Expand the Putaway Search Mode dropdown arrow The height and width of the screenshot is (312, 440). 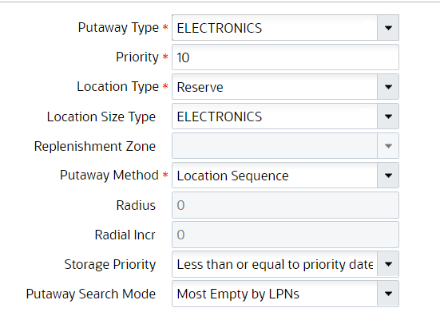(x=388, y=294)
